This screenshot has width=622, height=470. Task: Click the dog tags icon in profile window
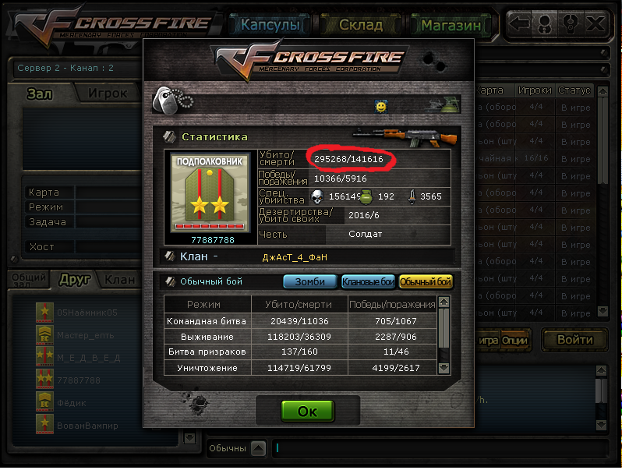172,101
